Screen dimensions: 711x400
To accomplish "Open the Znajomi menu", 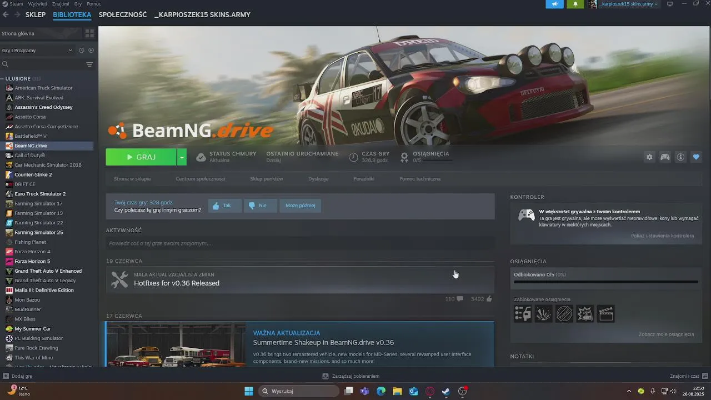I will (x=61, y=4).
